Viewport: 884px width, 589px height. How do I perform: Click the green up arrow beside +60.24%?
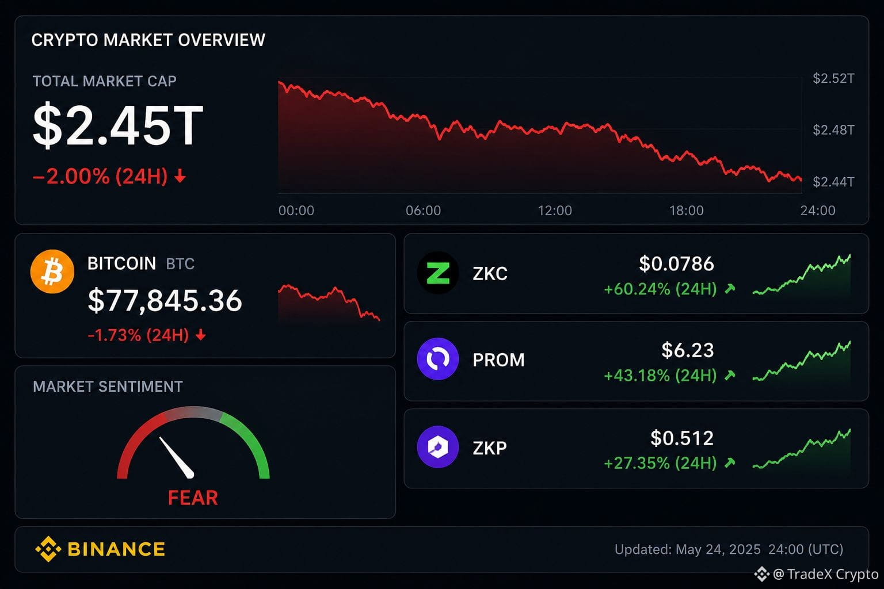point(730,289)
